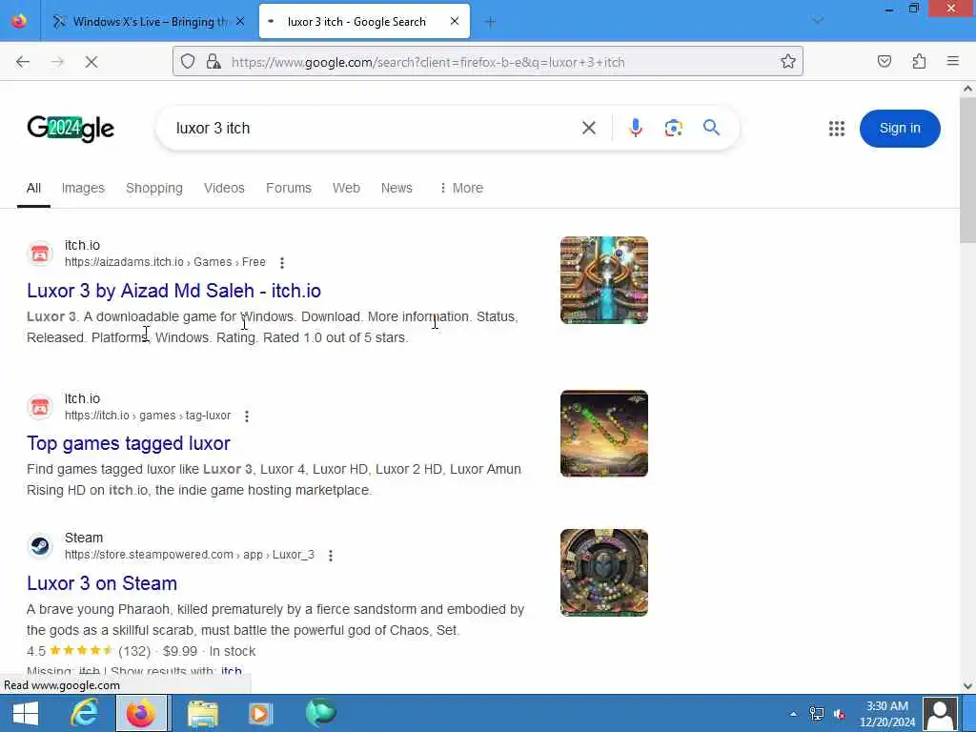
Task: Click the magnifier search button
Action: point(711,128)
